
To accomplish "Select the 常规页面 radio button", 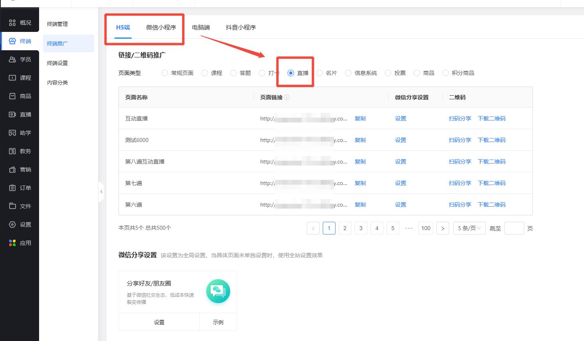I will [165, 73].
